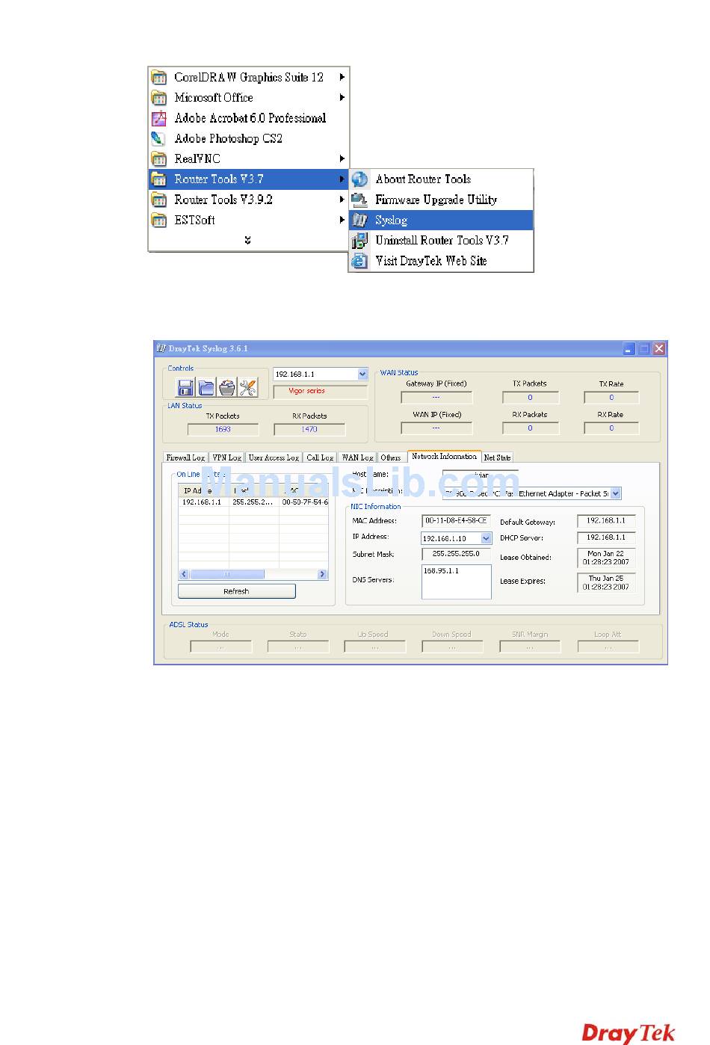This screenshot has height=1045, width=710.
Task: Open the wrench and screwdriver setup icon
Action: tap(248, 387)
